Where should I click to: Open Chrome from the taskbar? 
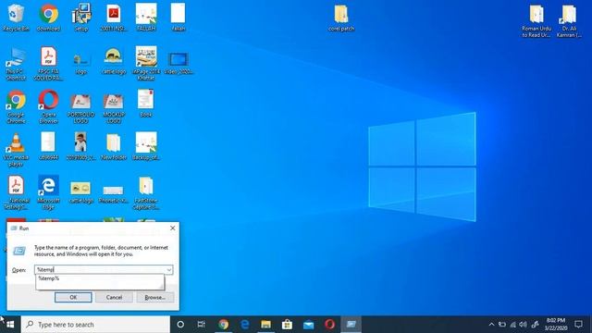click(x=223, y=325)
